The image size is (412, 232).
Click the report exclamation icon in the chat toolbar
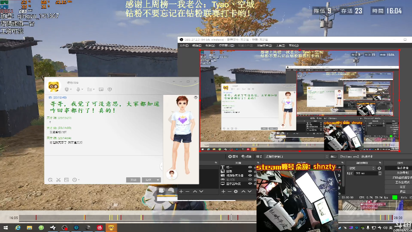[110, 89]
